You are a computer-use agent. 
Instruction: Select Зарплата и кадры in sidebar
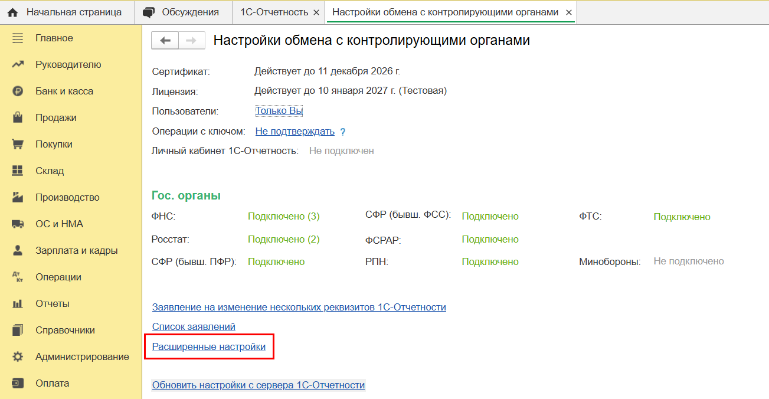click(x=76, y=250)
